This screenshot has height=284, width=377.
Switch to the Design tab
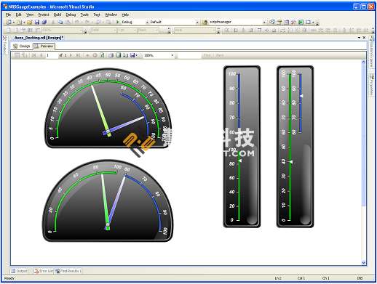tap(22, 46)
